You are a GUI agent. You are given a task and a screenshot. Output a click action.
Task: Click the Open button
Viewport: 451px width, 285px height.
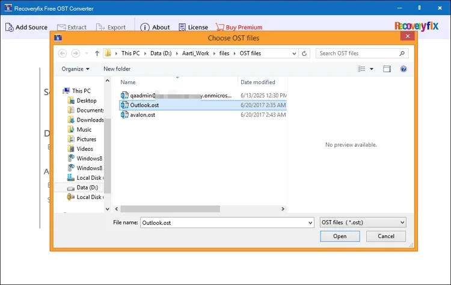[340, 236]
